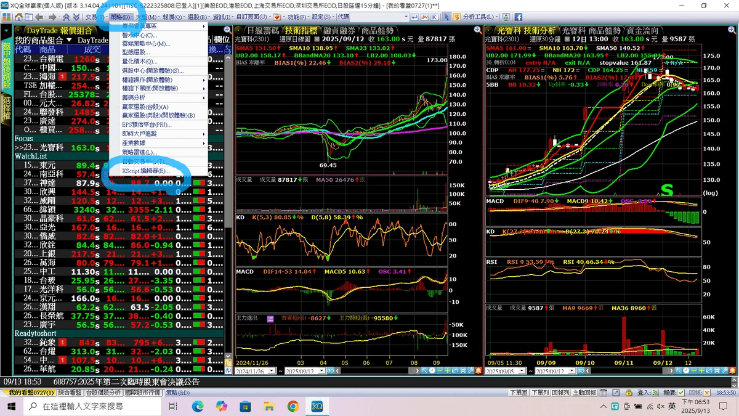Select the cursor pointer tool in toolbar
This screenshot has width=739, height=416.
[446, 17]
